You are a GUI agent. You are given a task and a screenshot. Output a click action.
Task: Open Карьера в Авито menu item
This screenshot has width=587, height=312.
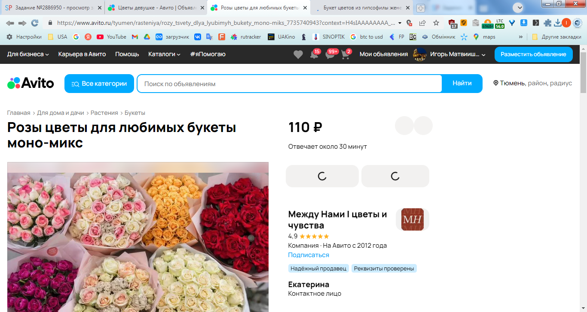pyautogui.click(x=82, y=54)
